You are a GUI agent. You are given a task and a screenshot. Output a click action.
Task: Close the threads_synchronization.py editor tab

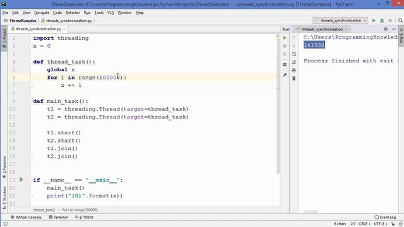pos(64,29)
